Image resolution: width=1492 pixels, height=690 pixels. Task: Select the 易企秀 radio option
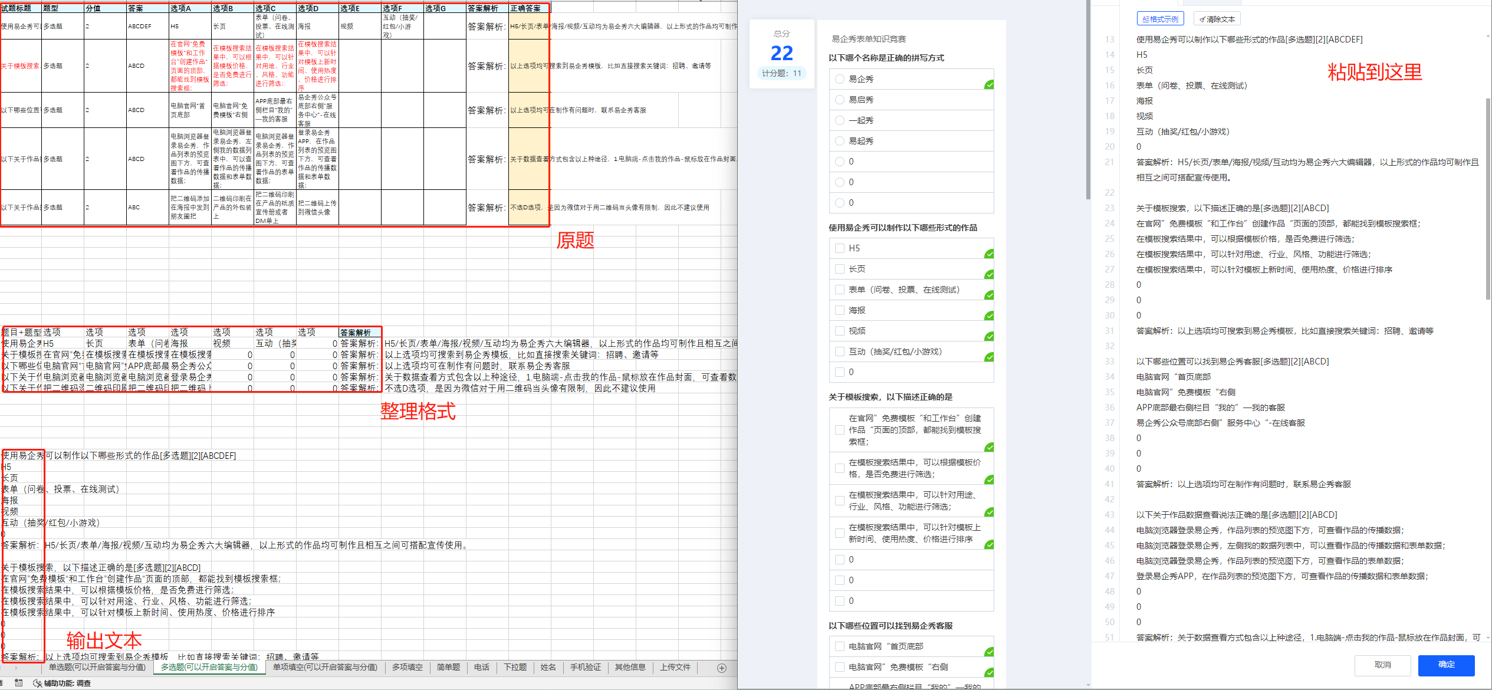(840, 79)
